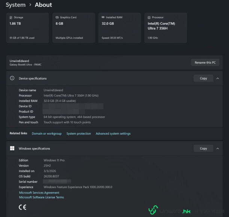This screenshot has width=229, height=217.
Task: Click the About breadcrumb title
Action: tap(43, 5)
